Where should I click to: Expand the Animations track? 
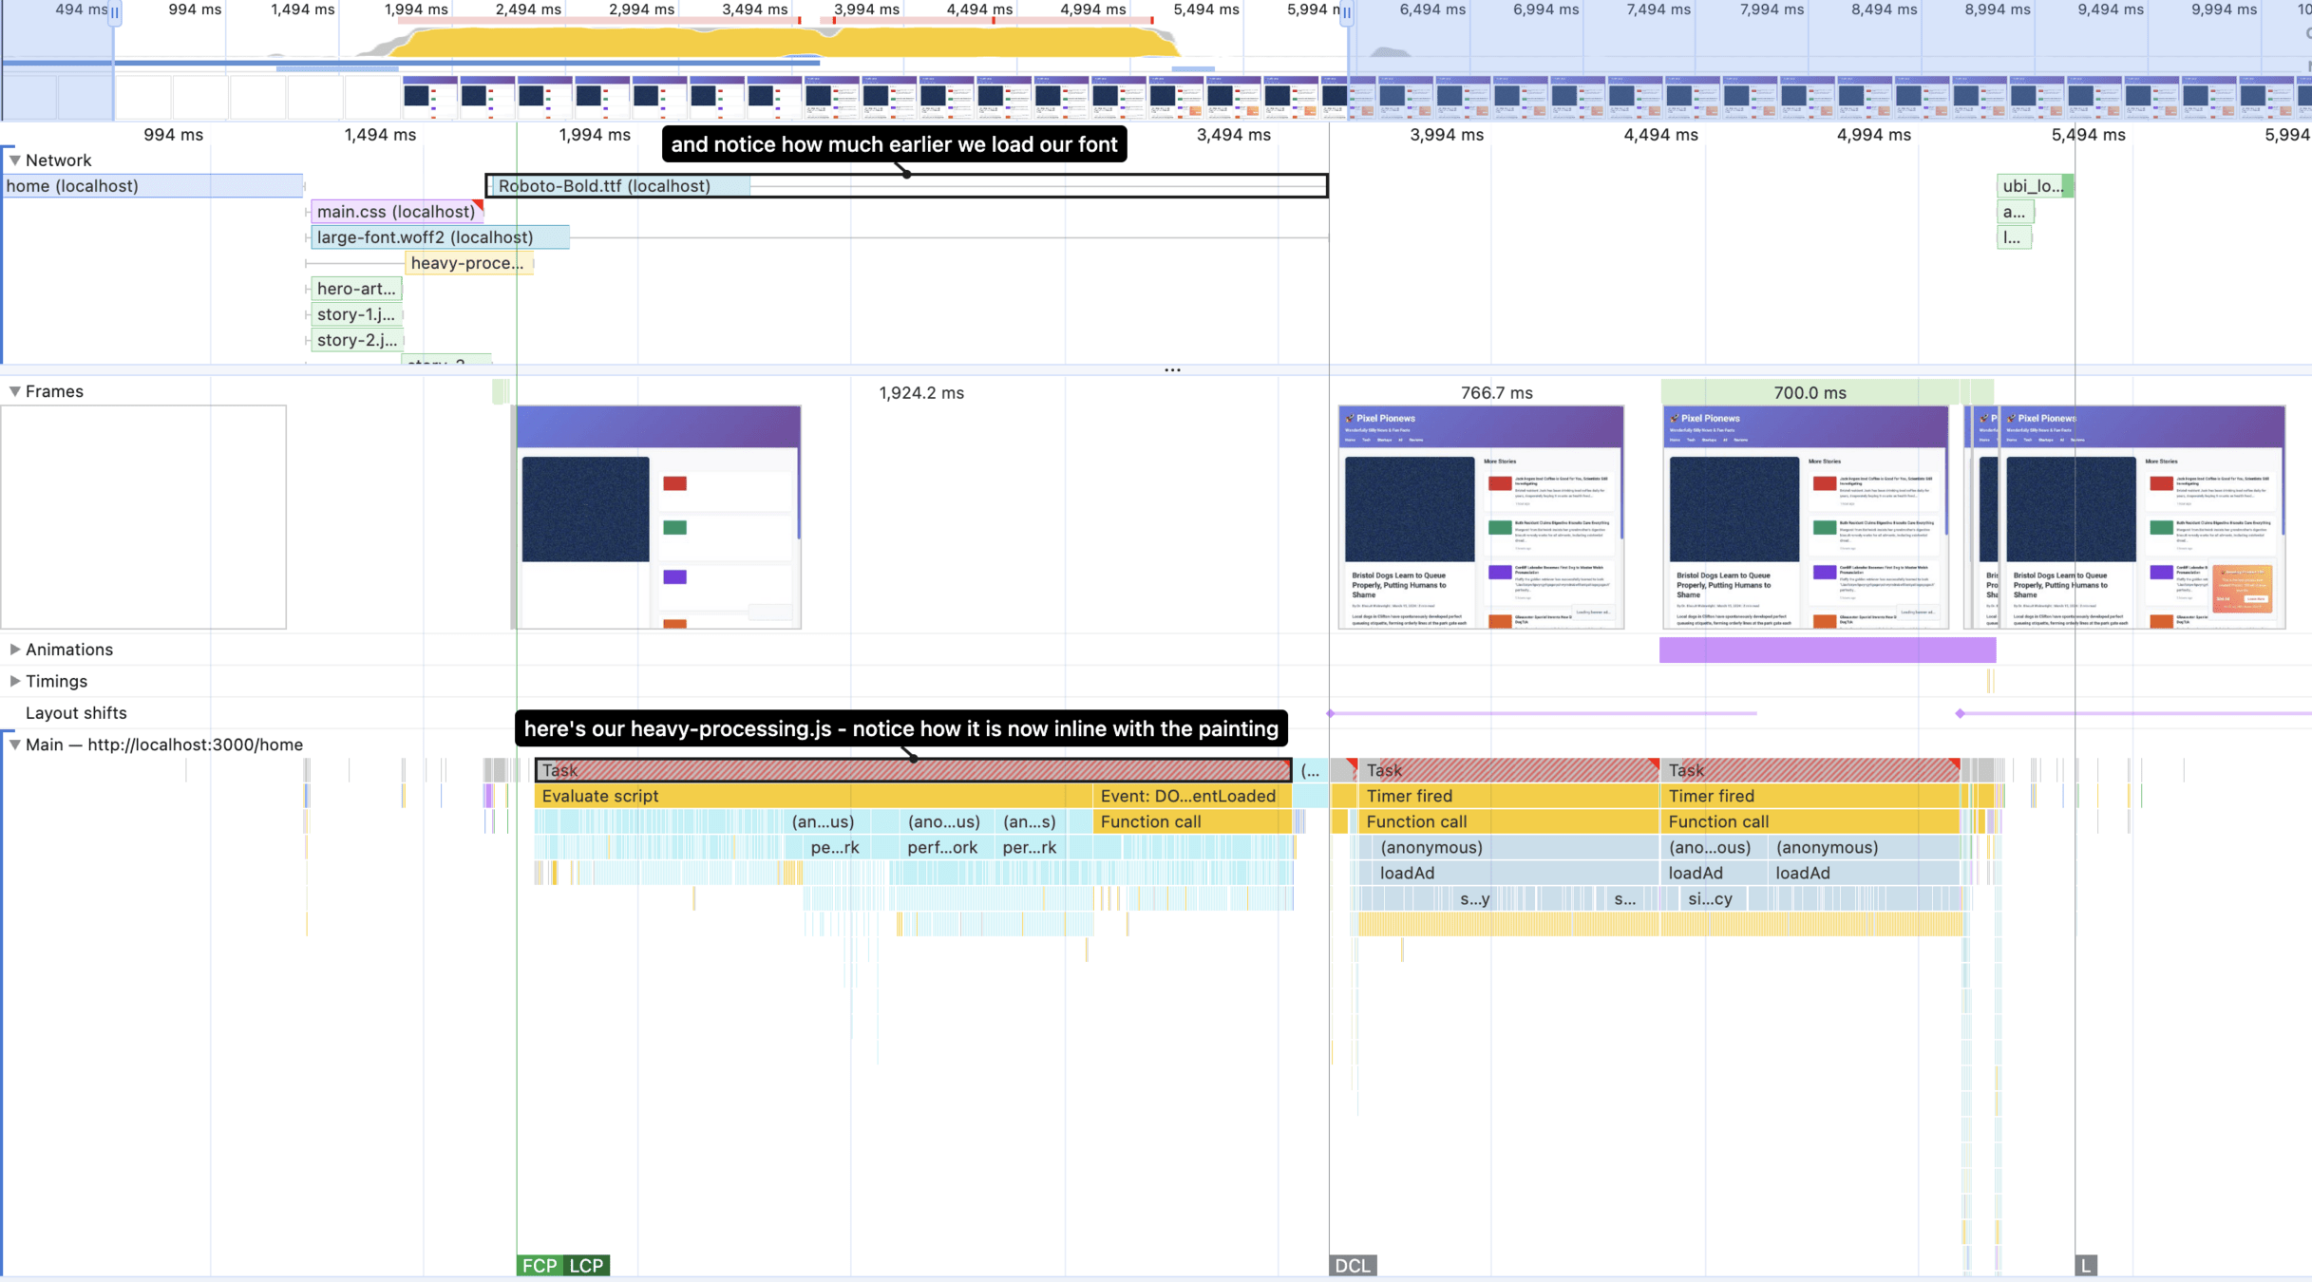pos(15,650)
